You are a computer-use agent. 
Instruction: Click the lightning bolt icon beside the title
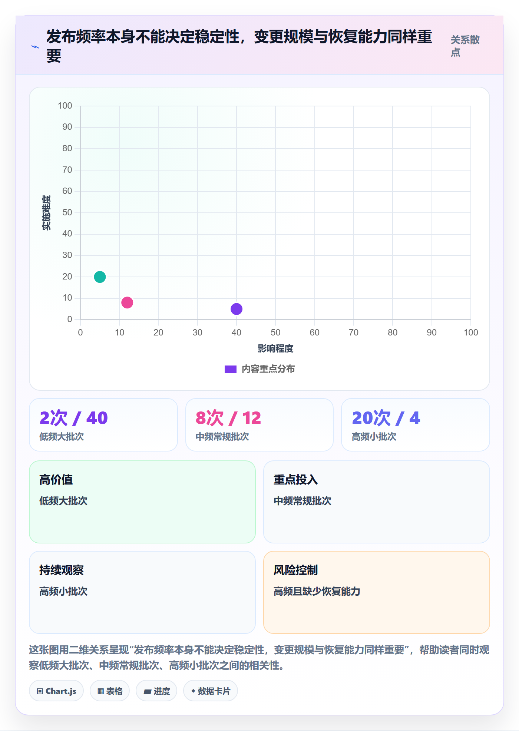(x=35, y=47)
